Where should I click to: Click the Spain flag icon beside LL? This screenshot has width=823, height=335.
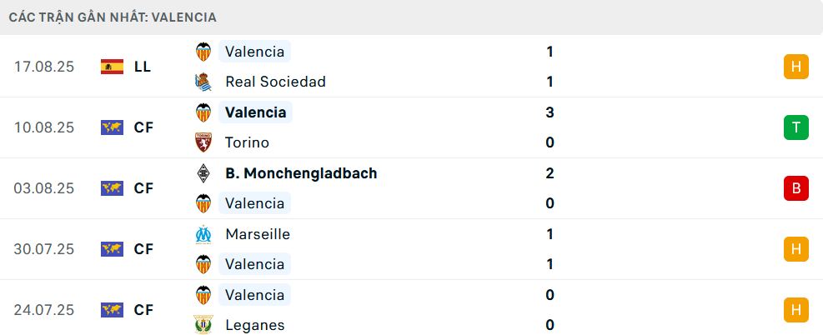[x=112, y=67]
